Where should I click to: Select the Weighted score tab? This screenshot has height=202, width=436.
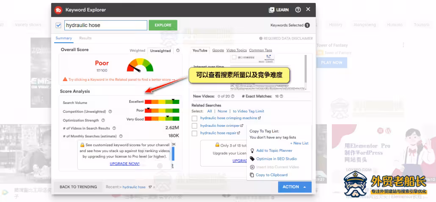138,51
